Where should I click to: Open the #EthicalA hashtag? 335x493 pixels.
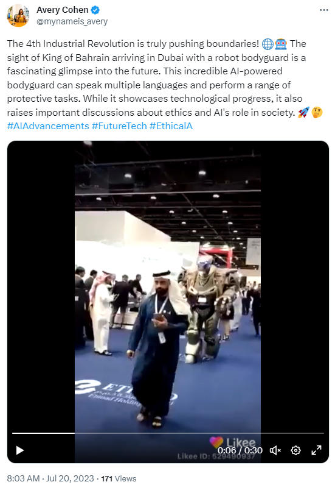tap(171, 126)
